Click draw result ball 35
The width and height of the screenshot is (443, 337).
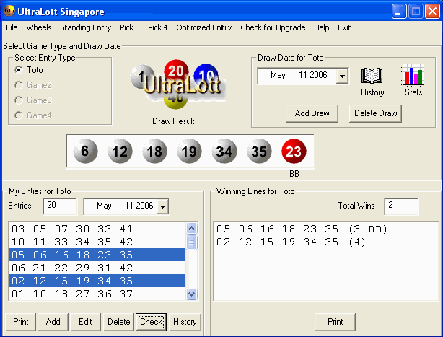[x=259, y=151]
